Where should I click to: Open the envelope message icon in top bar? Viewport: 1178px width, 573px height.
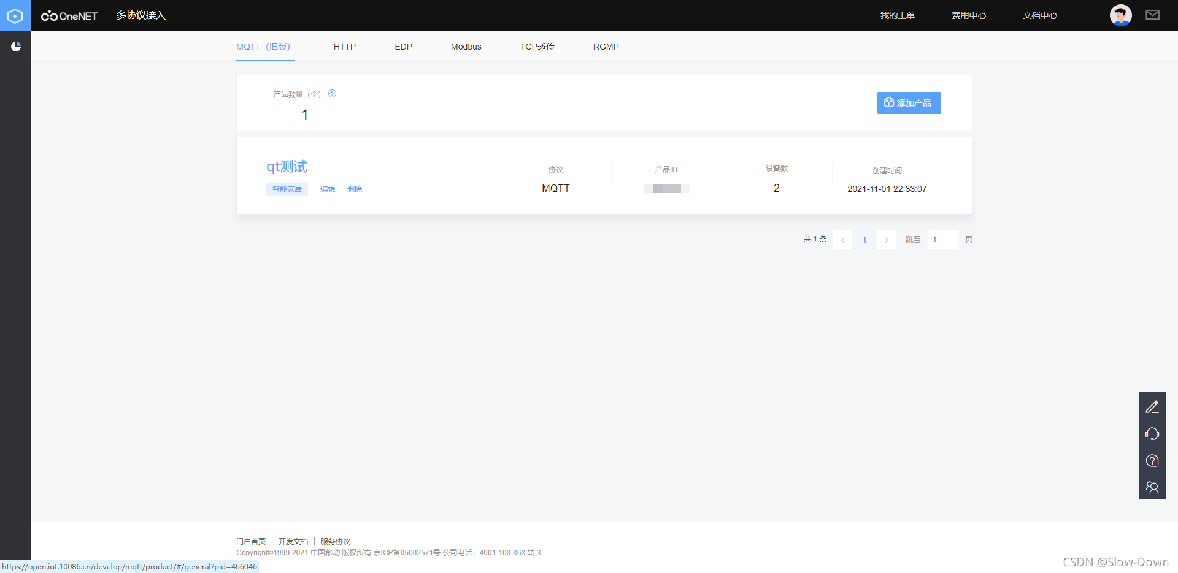[x=1152, y=15]
